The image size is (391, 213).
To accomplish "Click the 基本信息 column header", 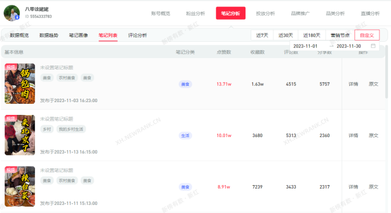I will pyautogui.click(x=14, y=52).
